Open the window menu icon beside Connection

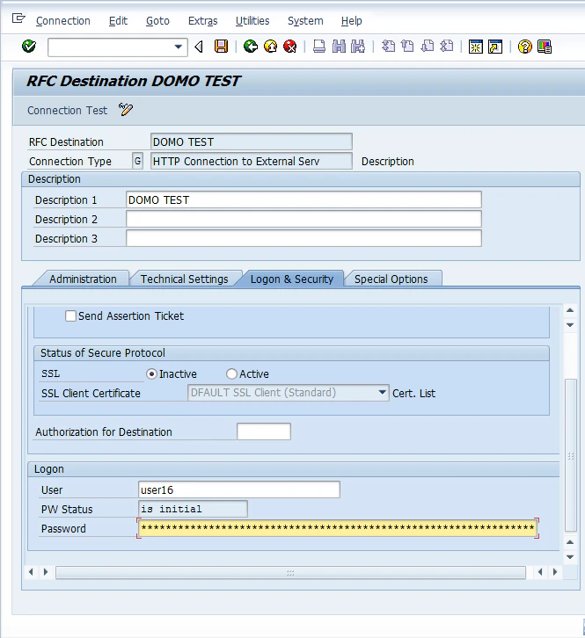tap(18, 18)
